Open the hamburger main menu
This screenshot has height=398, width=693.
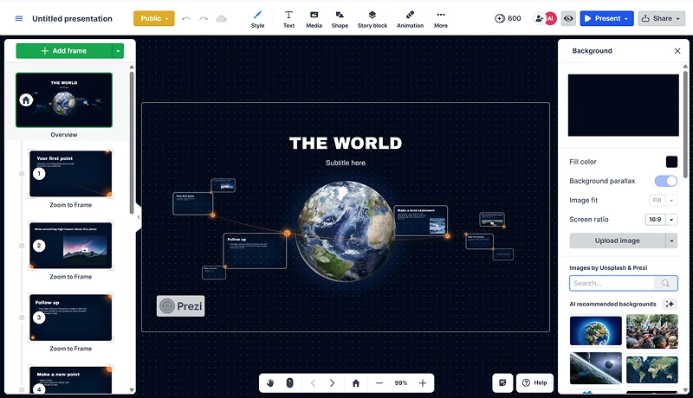[18, 18]
